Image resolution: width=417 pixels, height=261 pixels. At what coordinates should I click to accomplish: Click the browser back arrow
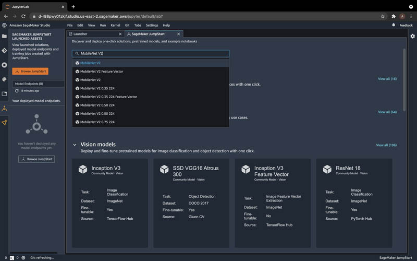(x=6, y=16)
